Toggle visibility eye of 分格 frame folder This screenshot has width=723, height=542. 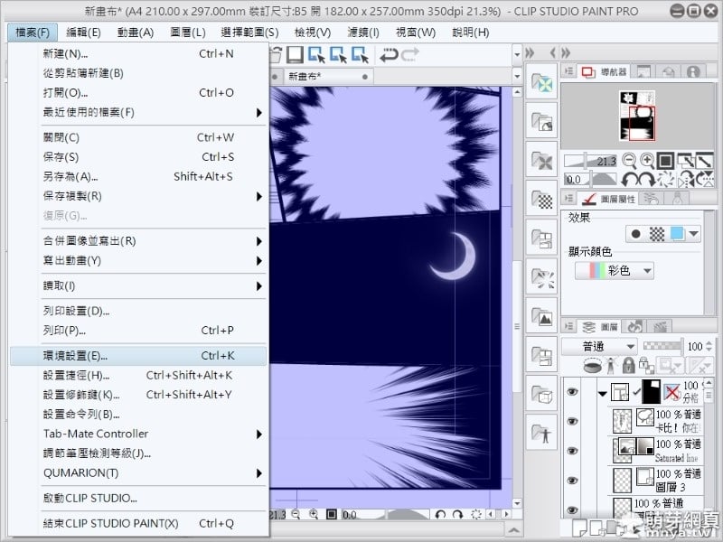point(572,392)
